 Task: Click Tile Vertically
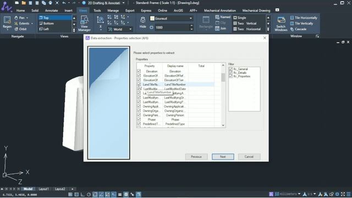[x=301, y=23]
